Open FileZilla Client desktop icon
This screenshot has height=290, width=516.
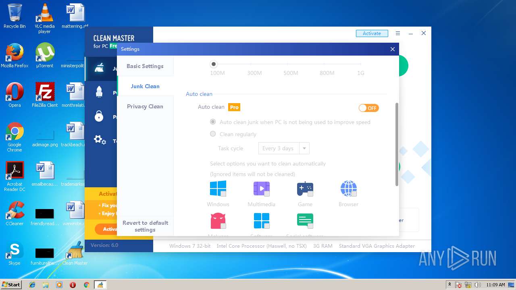[45, 95]
